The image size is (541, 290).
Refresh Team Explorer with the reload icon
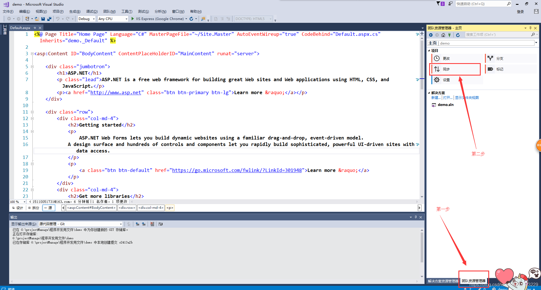[x=458, y=35]
